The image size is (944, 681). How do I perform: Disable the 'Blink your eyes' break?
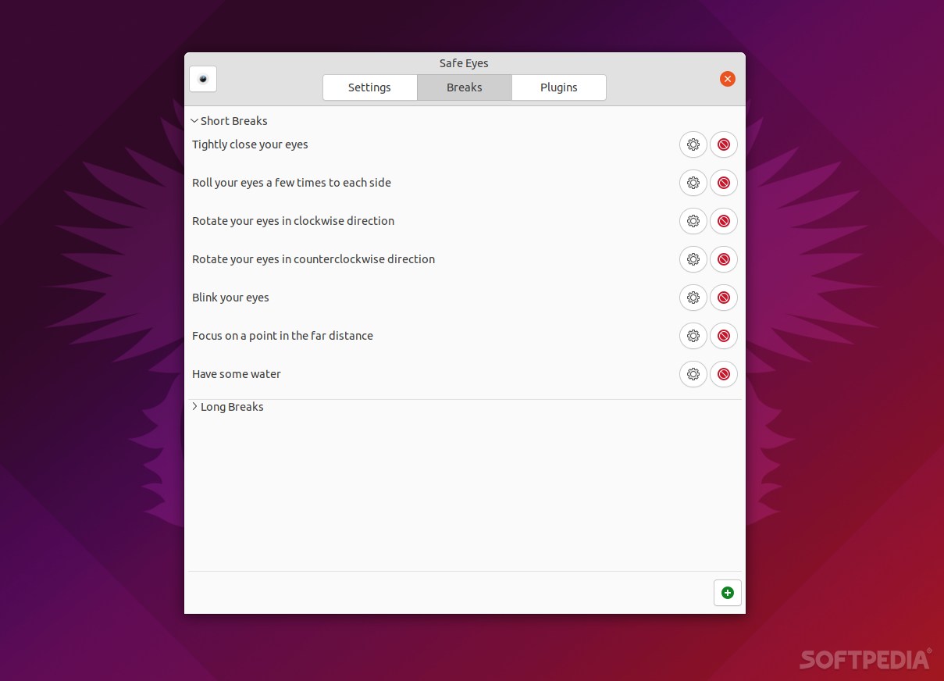[723, 298]
